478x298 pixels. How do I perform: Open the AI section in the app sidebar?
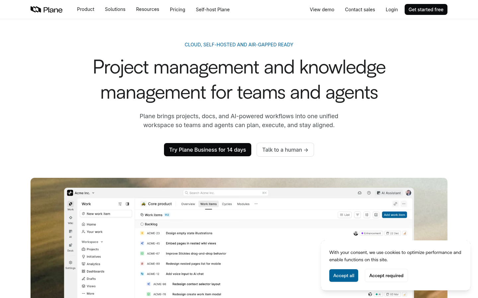tap(70, 233)
